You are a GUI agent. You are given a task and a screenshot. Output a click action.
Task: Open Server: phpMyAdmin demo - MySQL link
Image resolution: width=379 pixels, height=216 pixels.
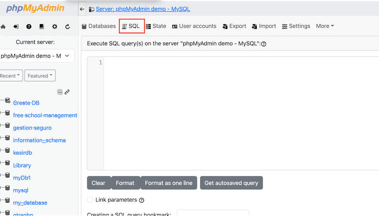pyautogui.click(x=143, y=9)
